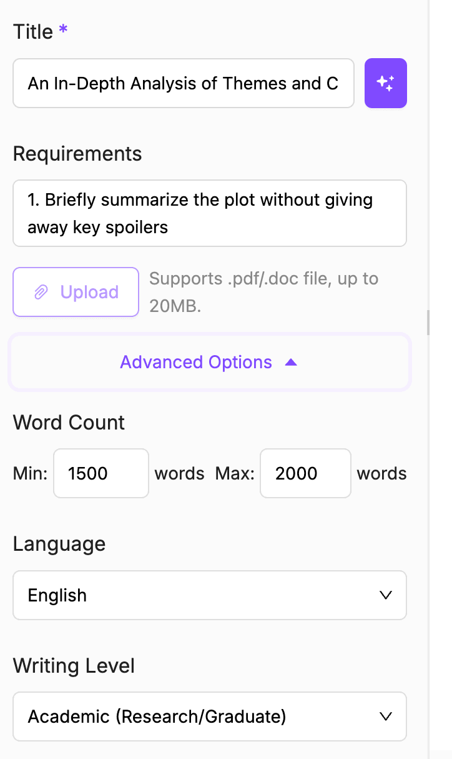Focus the Max word count field
The width and height of the screenshot is (452, 759).
pyautogui.click(x=305, y=473)
